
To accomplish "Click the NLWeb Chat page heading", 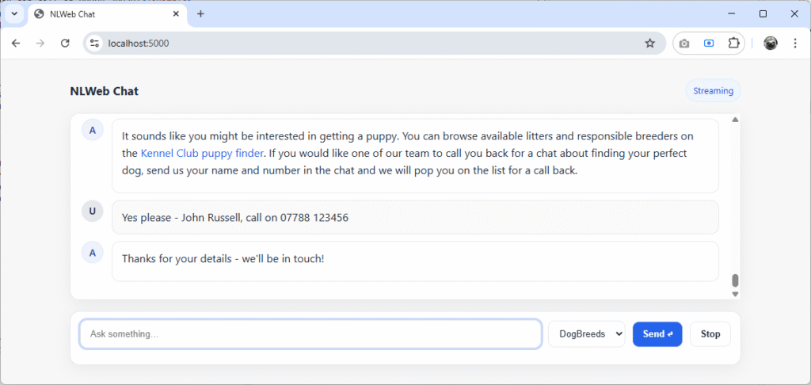I will [105, 92].
